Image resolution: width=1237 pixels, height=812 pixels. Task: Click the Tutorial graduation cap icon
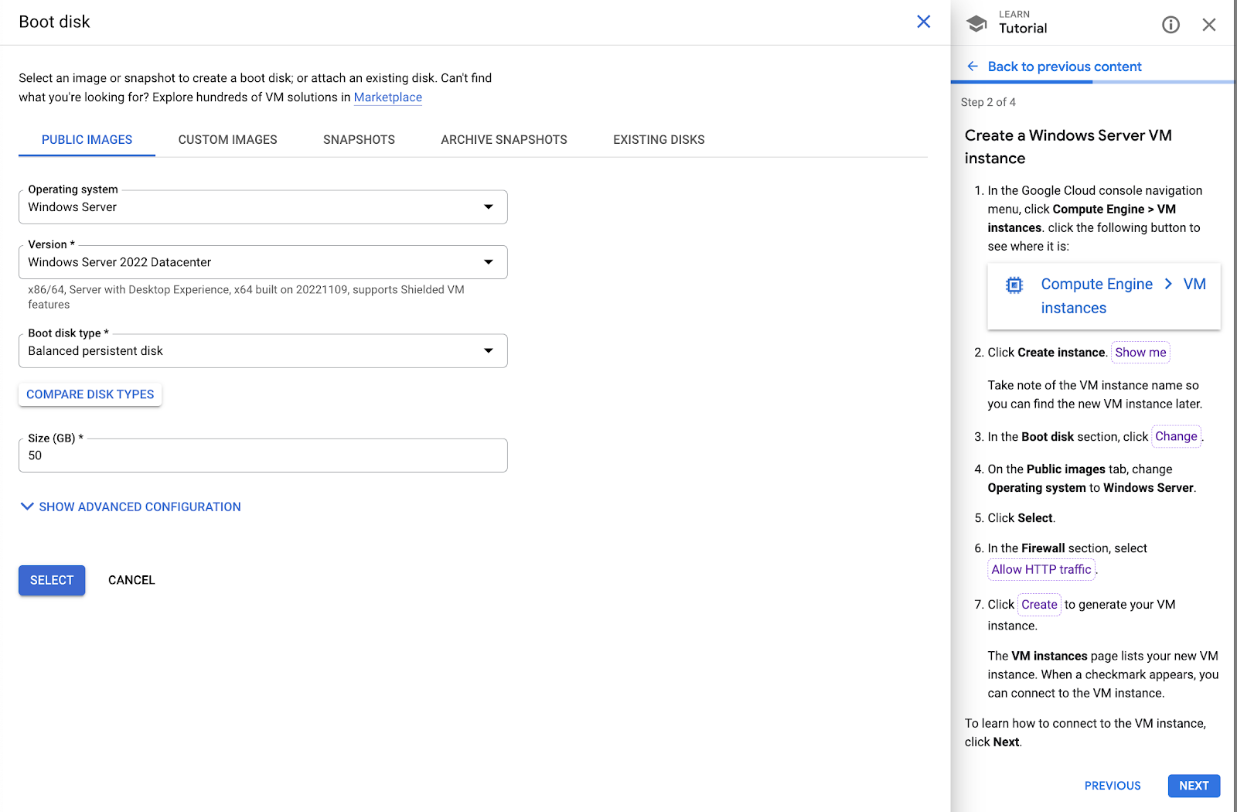(x=976, y=23)
